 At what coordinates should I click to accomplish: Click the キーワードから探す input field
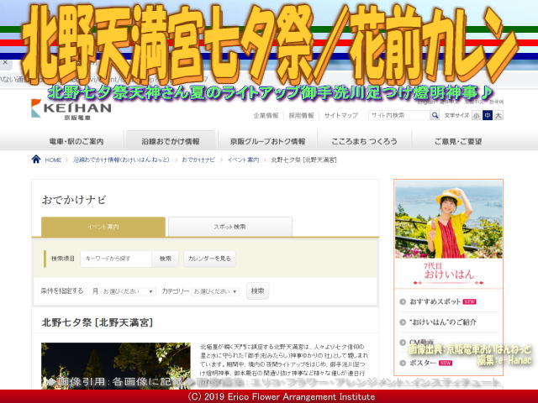116,259
